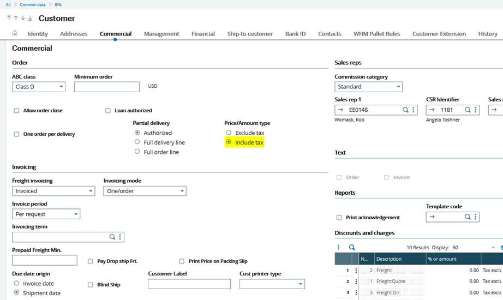Check the Blind Ship checkbox

click(x=91, y=285)
